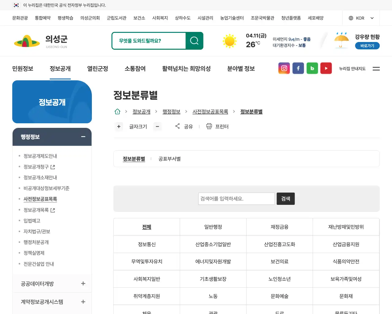Open the KOR language dropdown
The width and height of the screenshot is (392, 314).
click(361, 18)
